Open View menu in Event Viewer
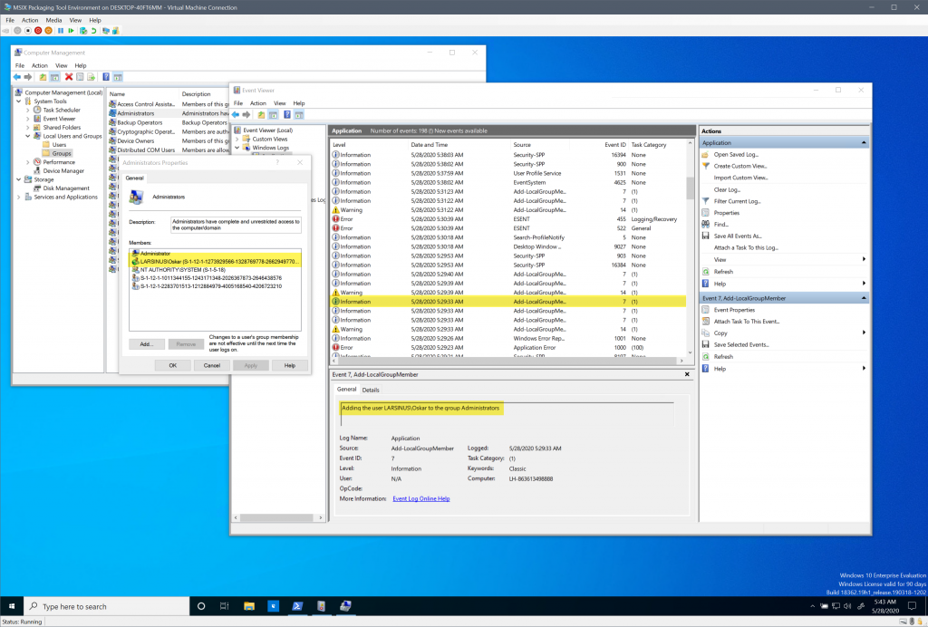Screen dimensions: 928x627 (279, 103)
